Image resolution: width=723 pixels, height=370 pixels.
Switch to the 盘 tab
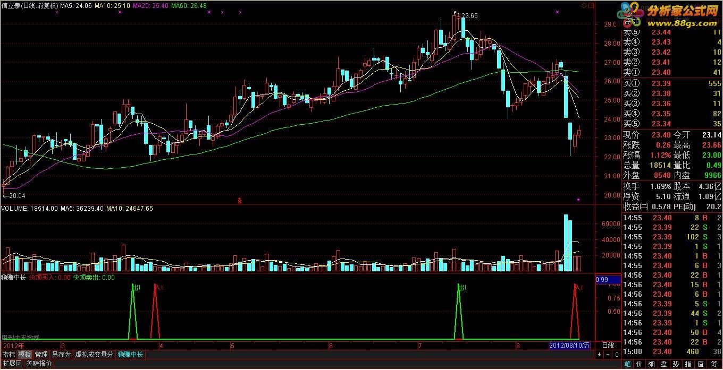point(664,364)
